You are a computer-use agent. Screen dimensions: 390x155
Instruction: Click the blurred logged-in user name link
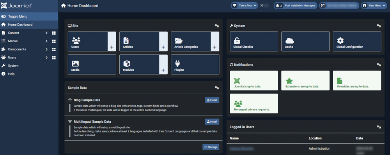[242, 148]
